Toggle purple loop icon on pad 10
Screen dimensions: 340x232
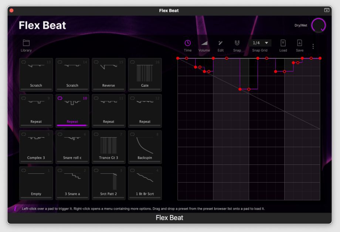pyautogui.click(x=60, y=98)
